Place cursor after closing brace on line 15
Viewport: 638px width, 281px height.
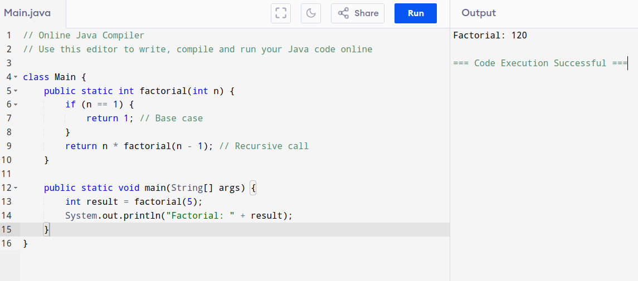50,229
